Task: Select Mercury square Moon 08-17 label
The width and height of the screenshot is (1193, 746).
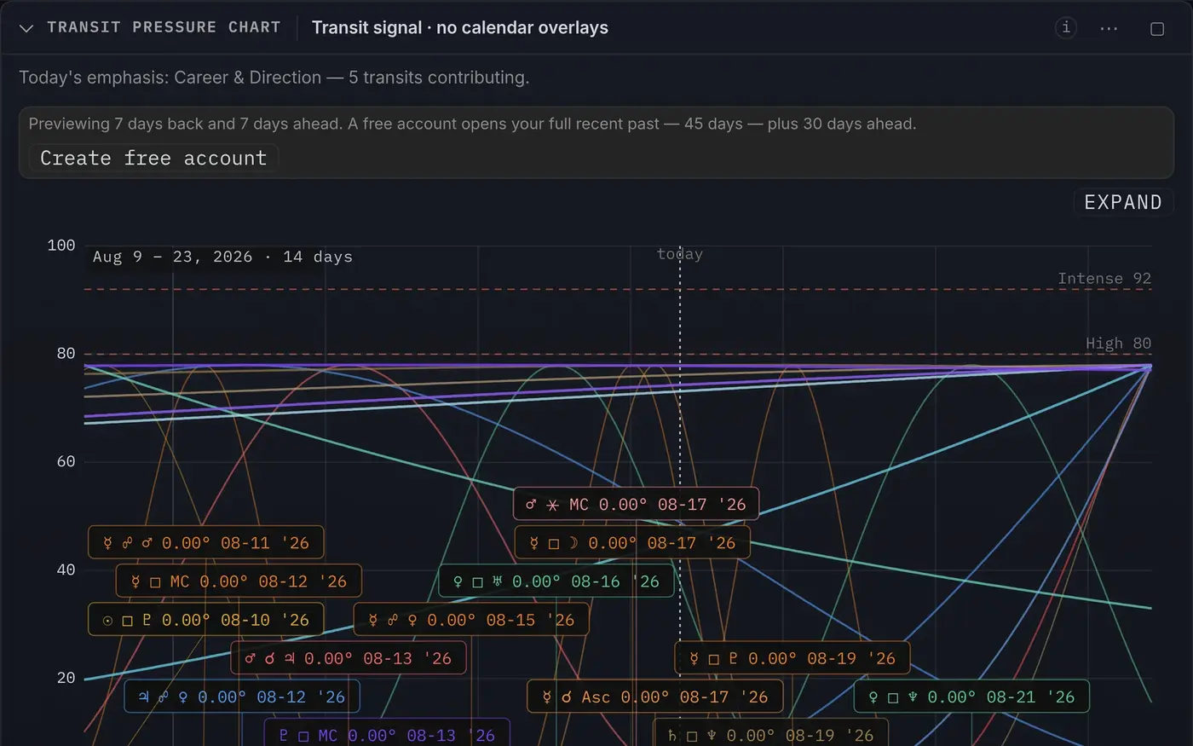Action: (x=632, y=542)
